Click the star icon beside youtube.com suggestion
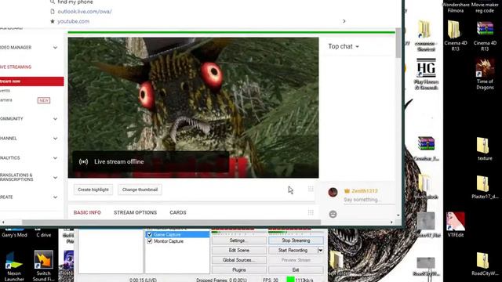The width and height of the screenshot is (502, 282). (x=53, y=21)
